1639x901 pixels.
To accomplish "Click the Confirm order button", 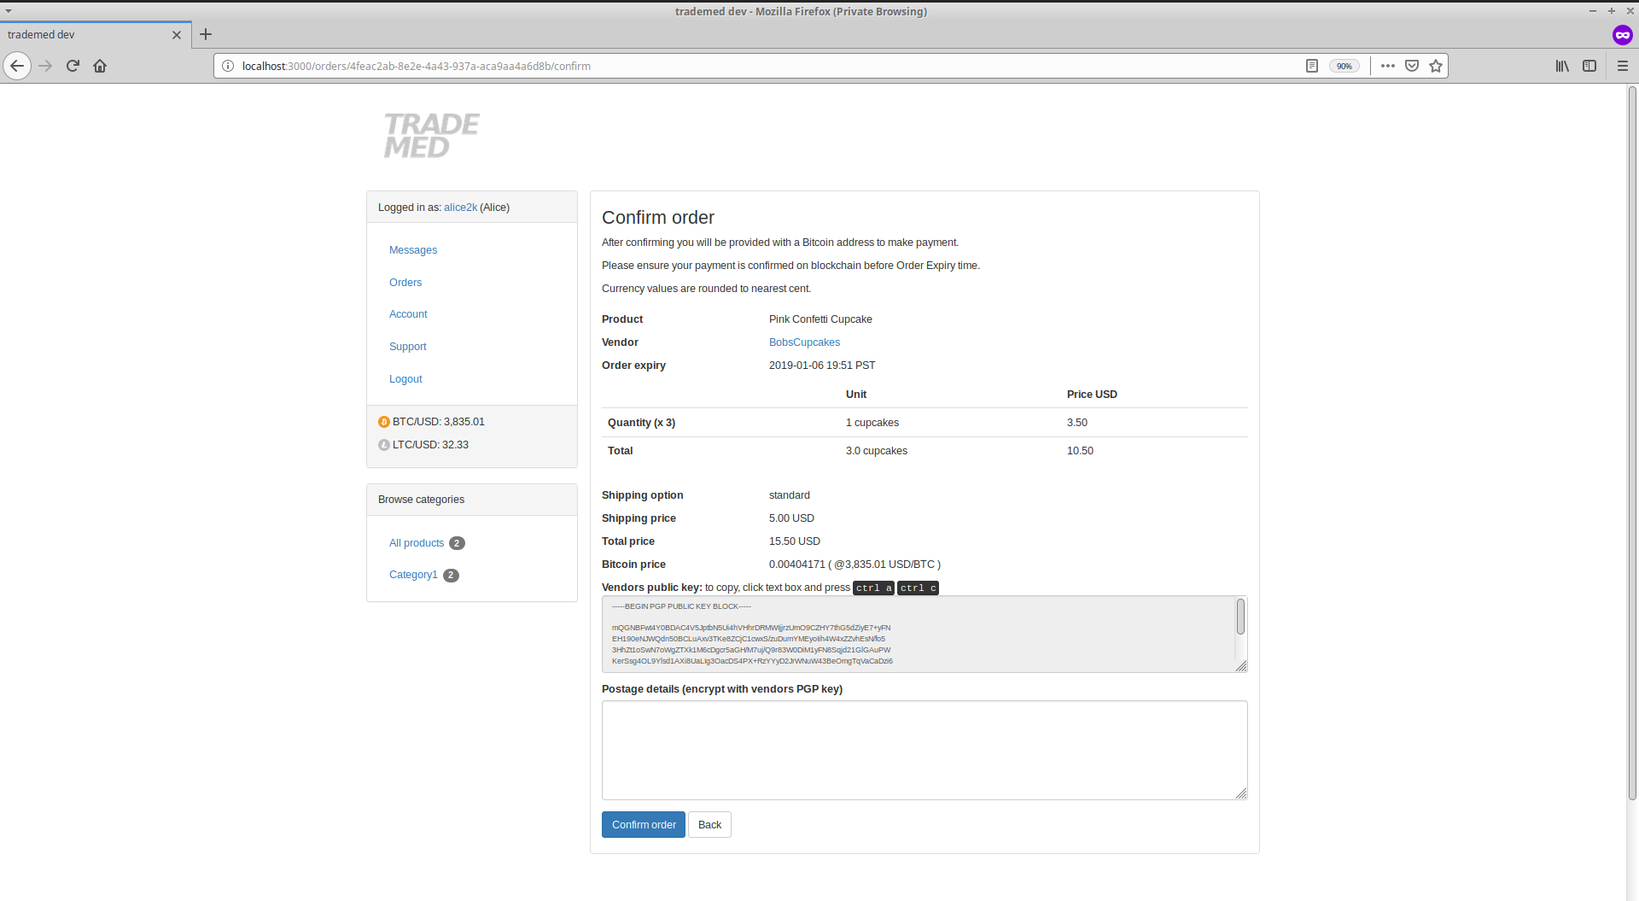I will click(x=643, y=825).
